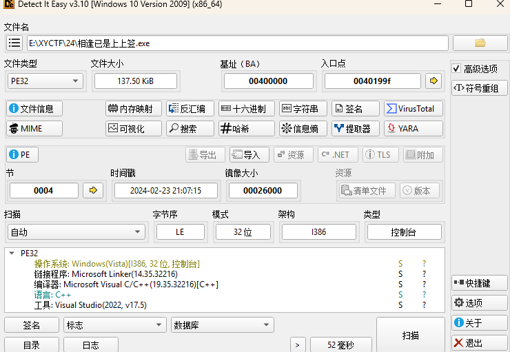Toggle 高级选项 advanced options checkbox
The height and width of the screenshot is (352, 510).
456,69
